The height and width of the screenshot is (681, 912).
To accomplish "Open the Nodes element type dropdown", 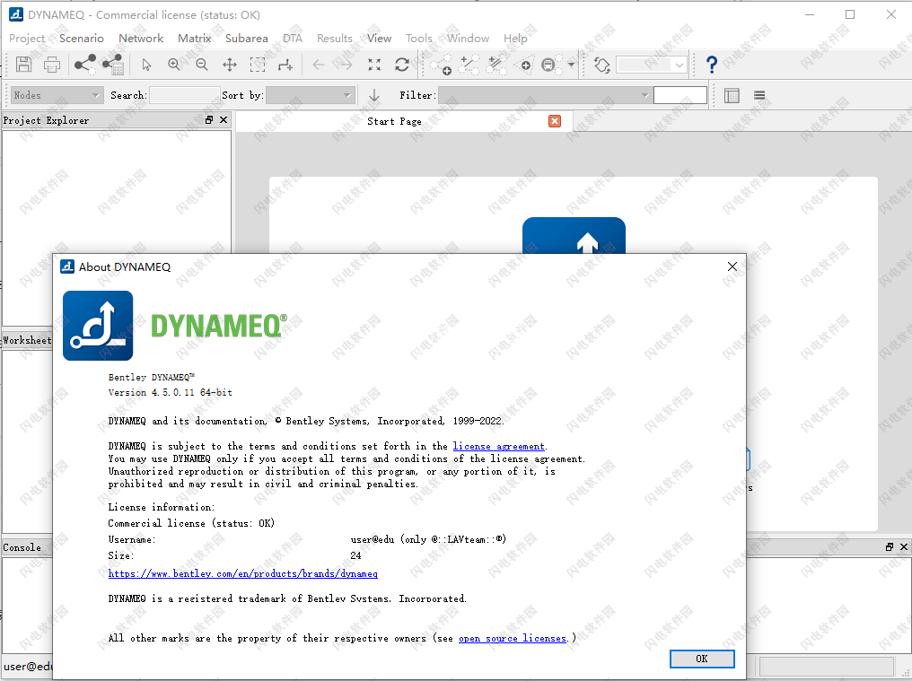I will click(57, 95).
